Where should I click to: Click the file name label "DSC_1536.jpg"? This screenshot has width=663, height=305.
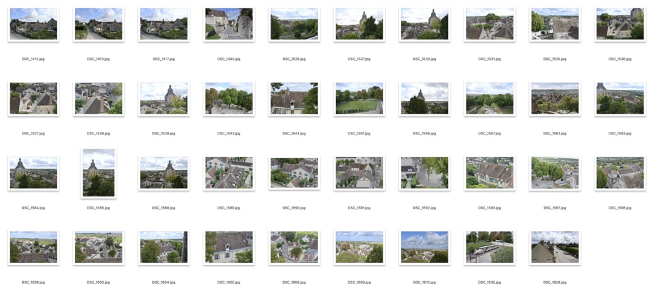click(x=620, y=59)
